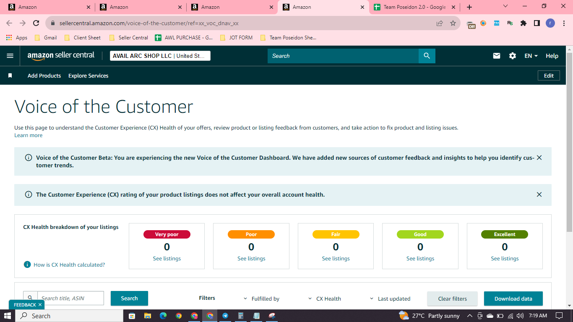Viewport: 573px width, 322px height.
Task: Focus the Search title, ASIN field
Action: (70, 298)
